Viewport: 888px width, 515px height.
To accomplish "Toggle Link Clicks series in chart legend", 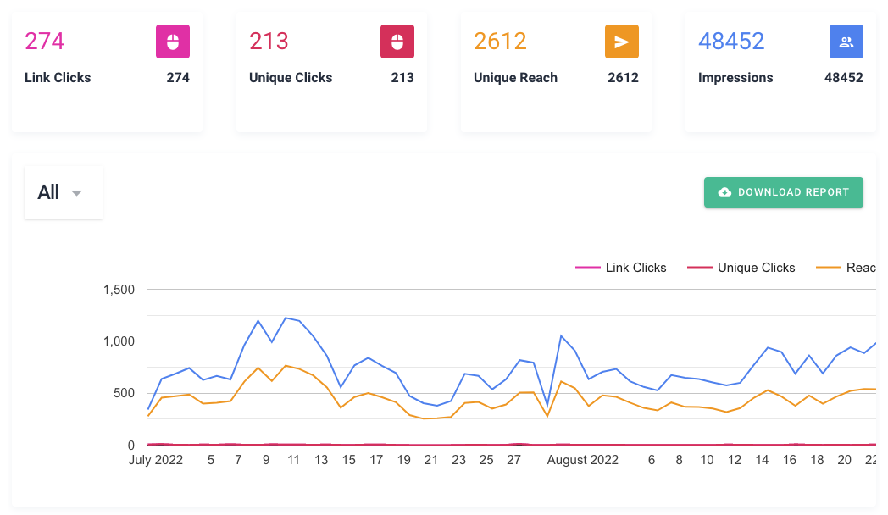I will (621, 268).
